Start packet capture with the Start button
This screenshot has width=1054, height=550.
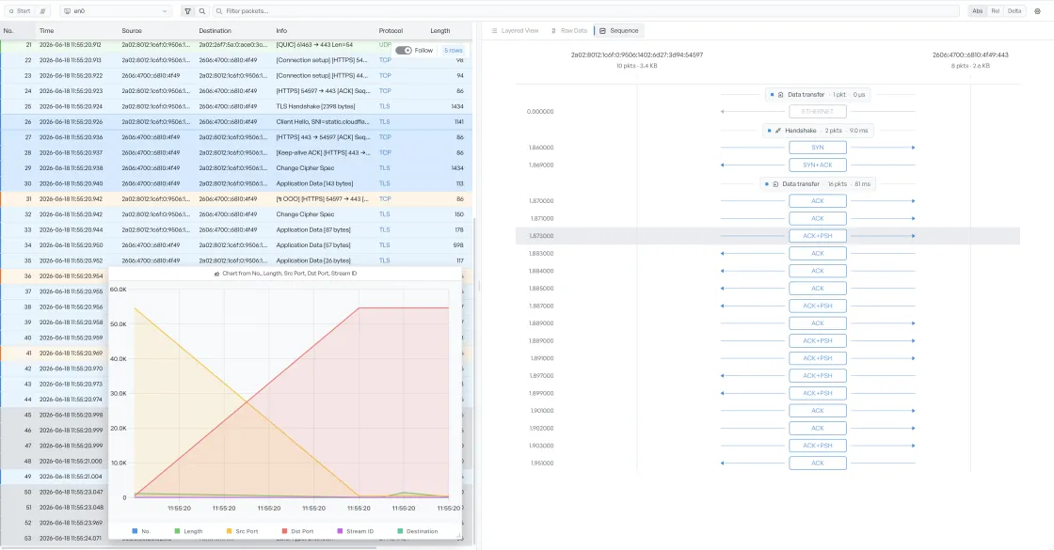20,10
